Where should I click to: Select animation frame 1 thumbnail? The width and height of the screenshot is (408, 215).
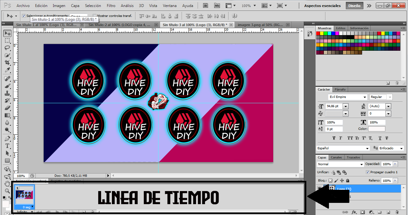tap(25, 197)
